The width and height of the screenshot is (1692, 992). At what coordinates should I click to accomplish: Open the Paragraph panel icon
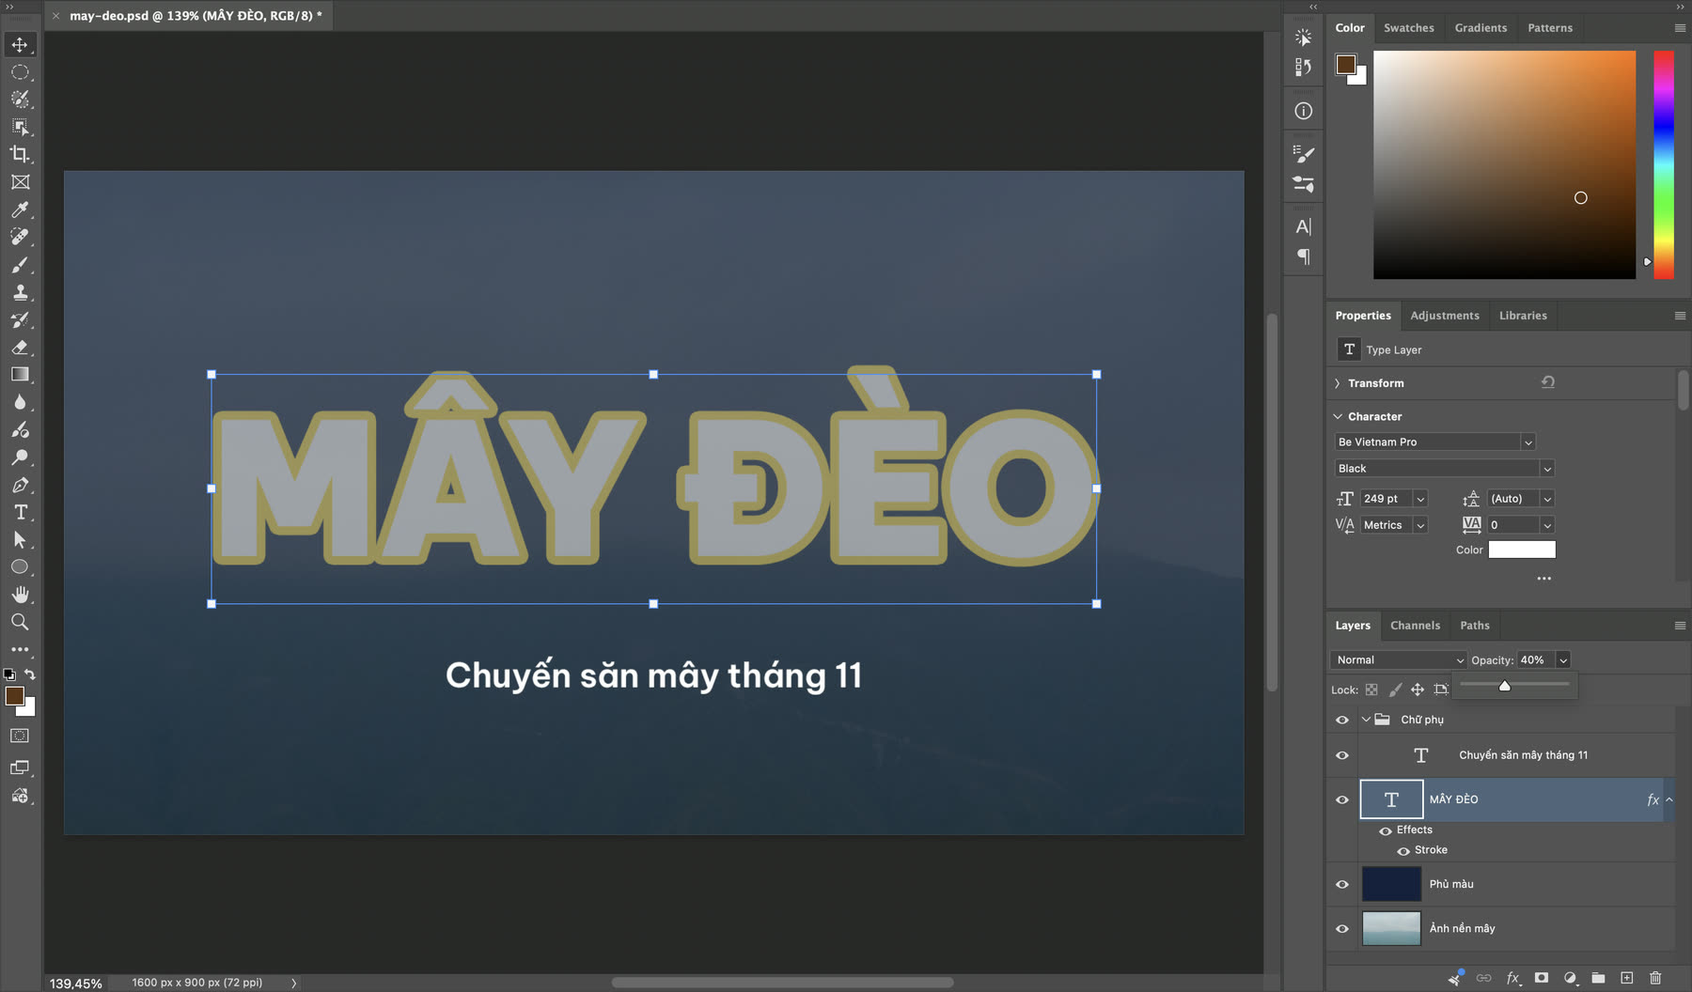click(1303, 256)
